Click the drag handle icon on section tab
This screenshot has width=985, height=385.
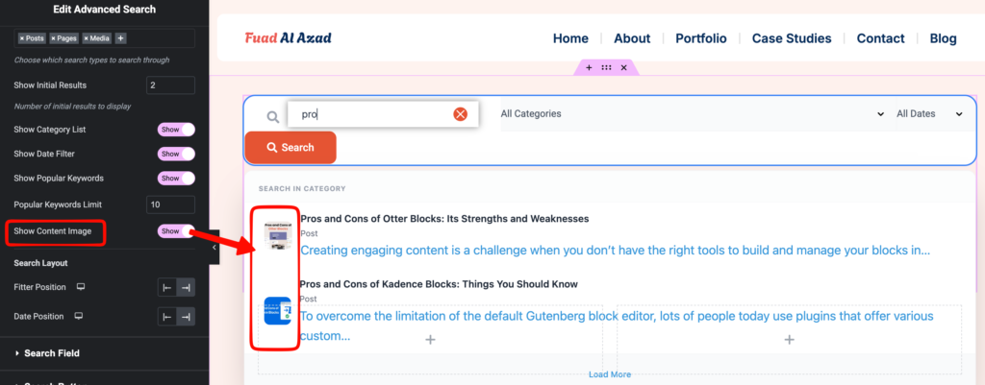pos(606,68)
